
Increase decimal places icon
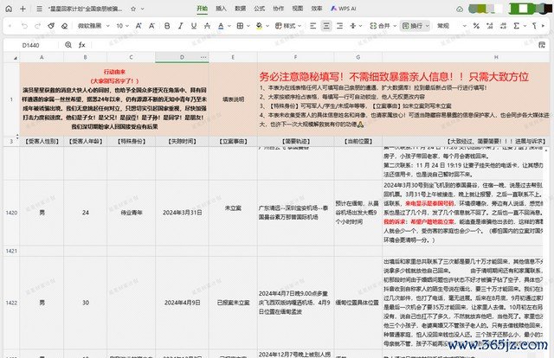490,26
